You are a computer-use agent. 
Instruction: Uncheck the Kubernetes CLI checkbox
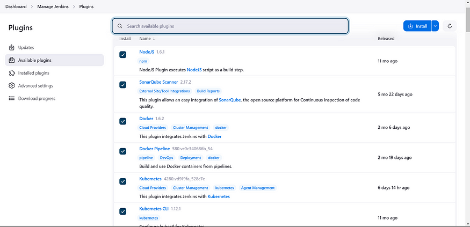coord(123,211)
